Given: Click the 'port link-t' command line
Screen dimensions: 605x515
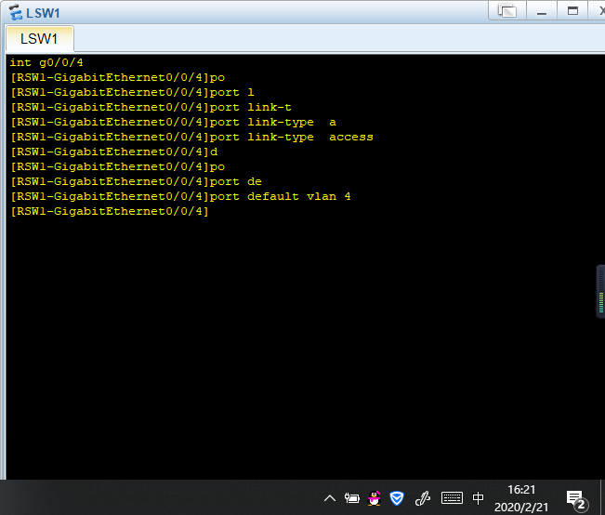Looking at the screenshot, I should pos(151,107).
